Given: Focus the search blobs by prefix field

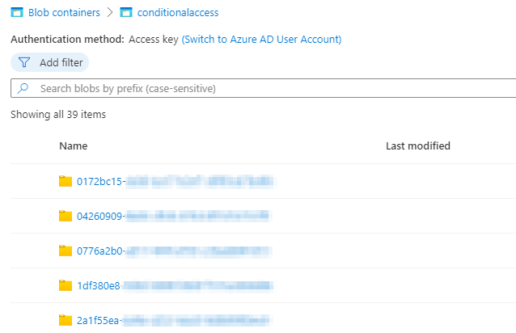Looking at the screenshot, I should pyautogui.click(x=267, y=88).
